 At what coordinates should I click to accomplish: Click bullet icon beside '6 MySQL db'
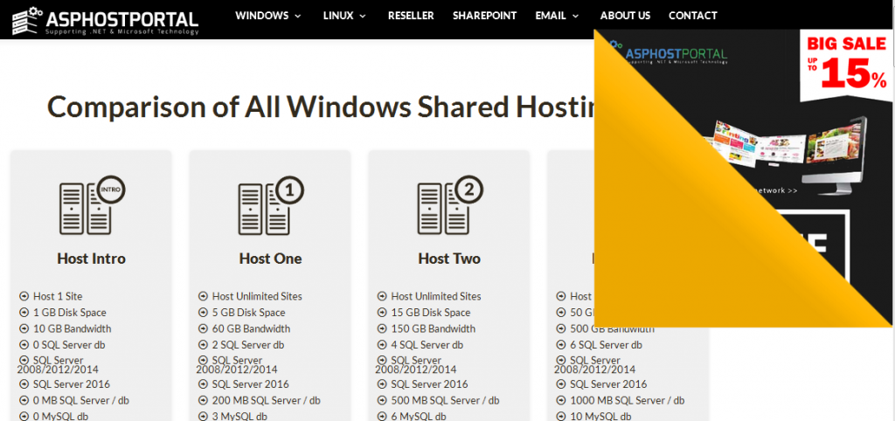point(382,417)
